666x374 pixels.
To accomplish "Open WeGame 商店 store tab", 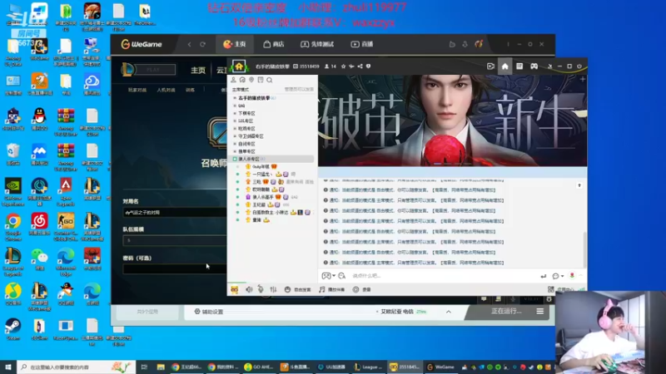I will [274, 44].
